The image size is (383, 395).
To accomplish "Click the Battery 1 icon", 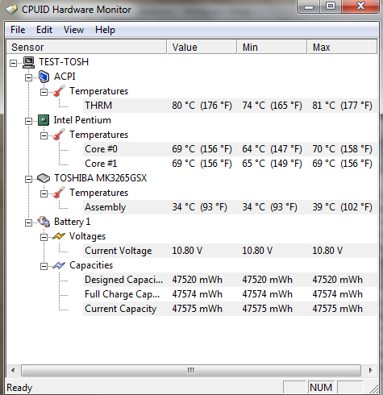I will tap(44, 222).
